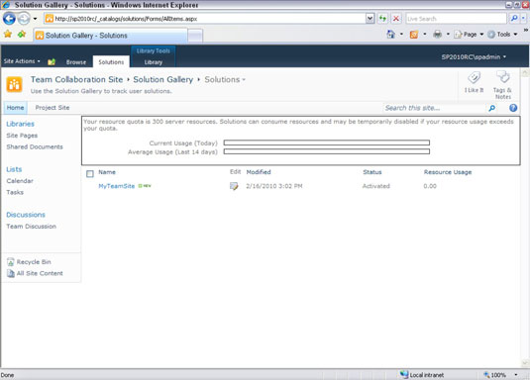
Task: Open the Tasks list link
Action: coord(15,192)
